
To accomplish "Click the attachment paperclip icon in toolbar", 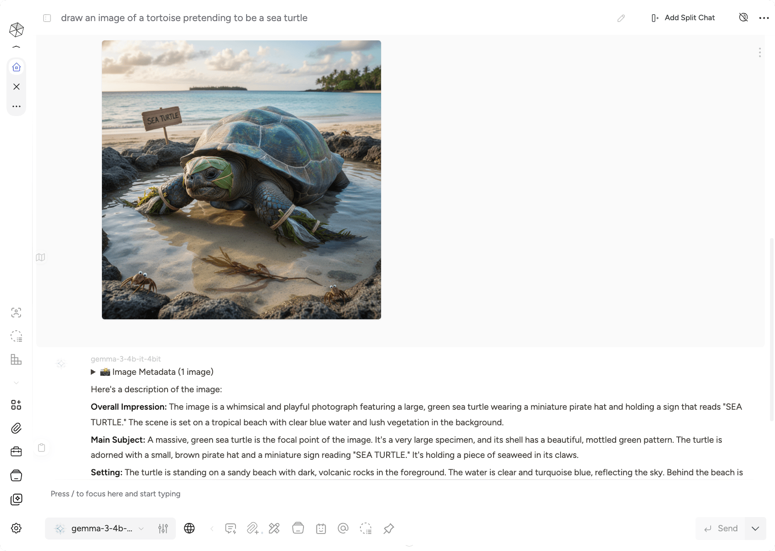I will point(253,529).
